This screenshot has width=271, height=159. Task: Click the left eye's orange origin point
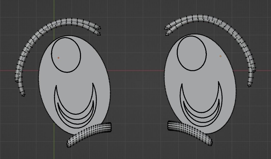click(59, 58)
